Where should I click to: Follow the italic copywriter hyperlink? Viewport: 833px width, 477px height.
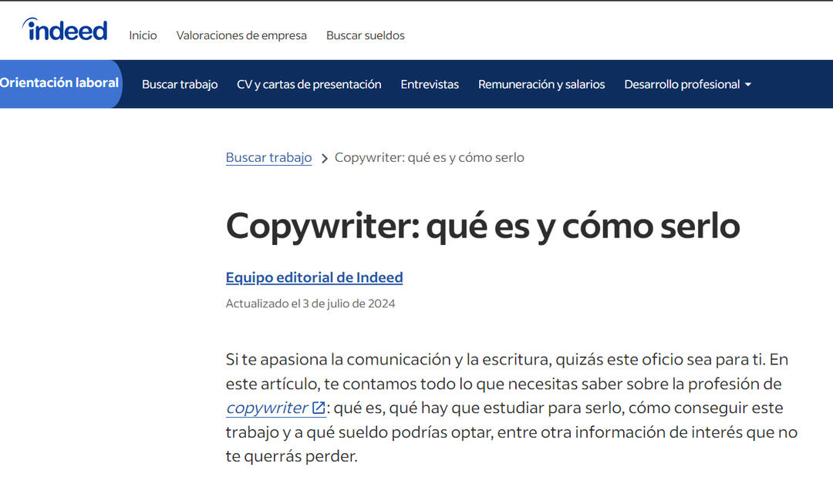coord(267,408)
